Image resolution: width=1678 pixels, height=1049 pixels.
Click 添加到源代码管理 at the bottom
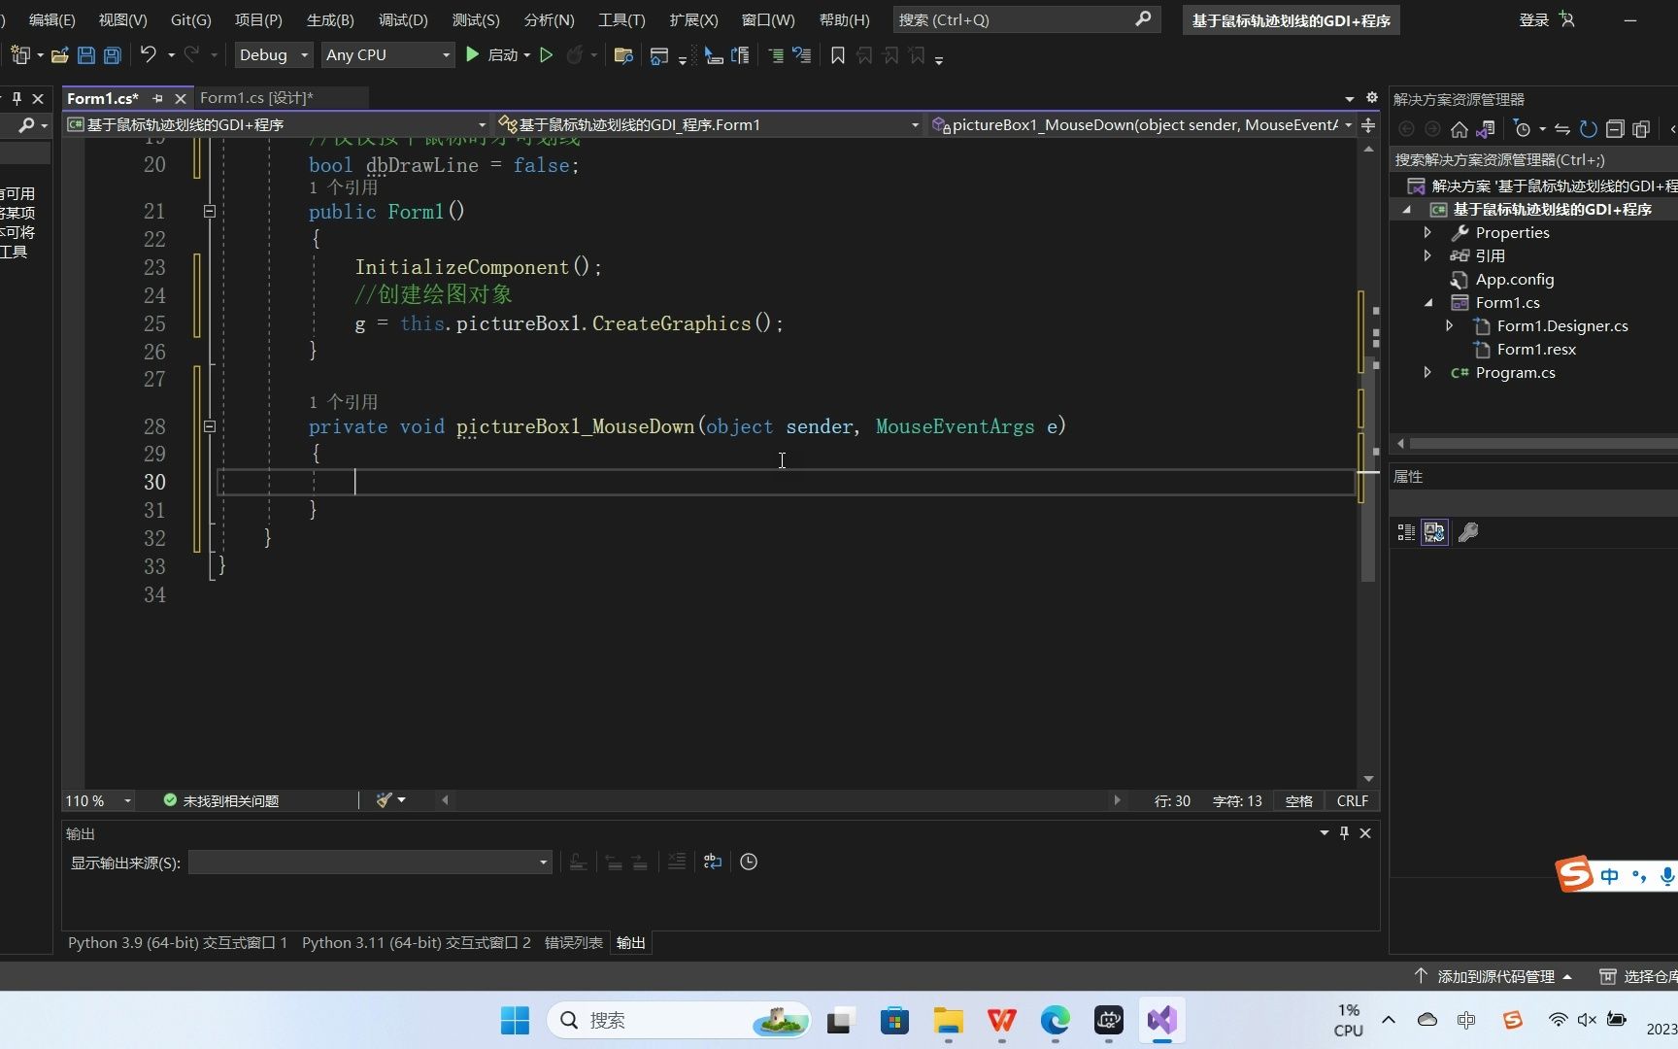(x=1496, y=976)
